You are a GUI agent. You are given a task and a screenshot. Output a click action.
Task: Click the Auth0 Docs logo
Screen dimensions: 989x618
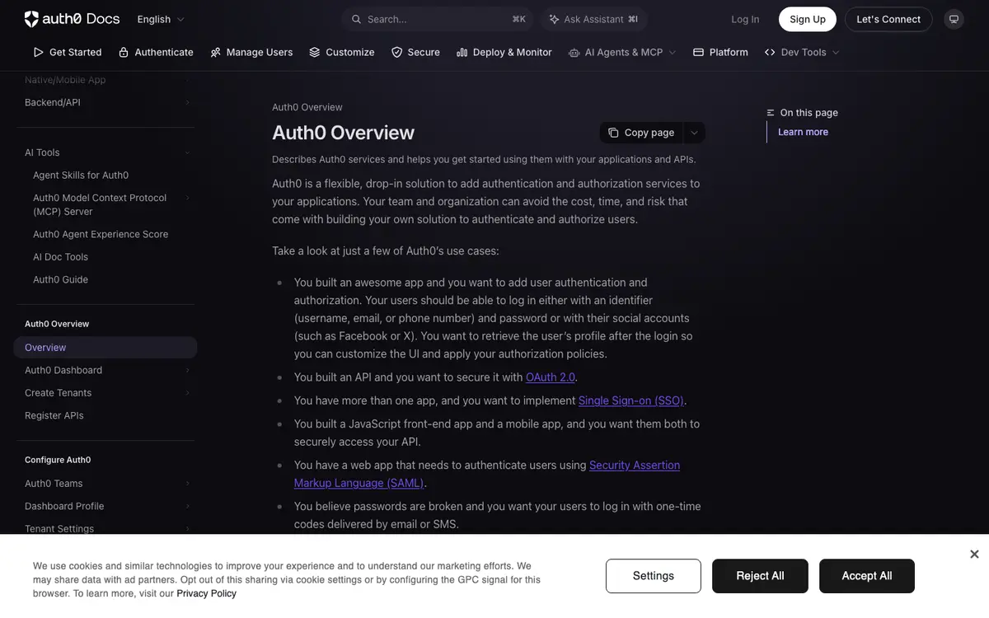tap(72, 18)
